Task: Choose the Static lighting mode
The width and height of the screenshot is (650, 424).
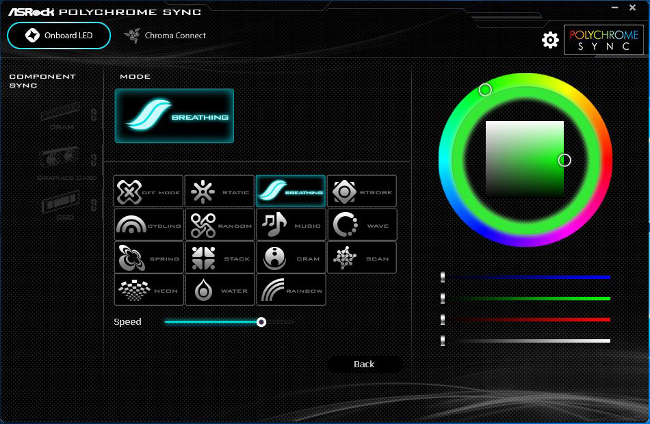Action: pyautogui.click(x=220, y=191)
